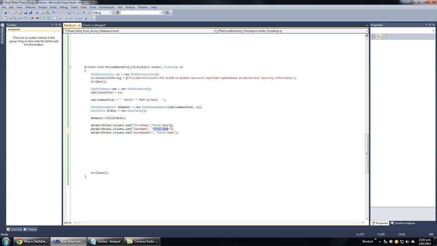Image resolution: width=437 pixels, height=246 pixels.
Task: Click the Display Parameter Info icon
Action: click(x=11, y=18)
